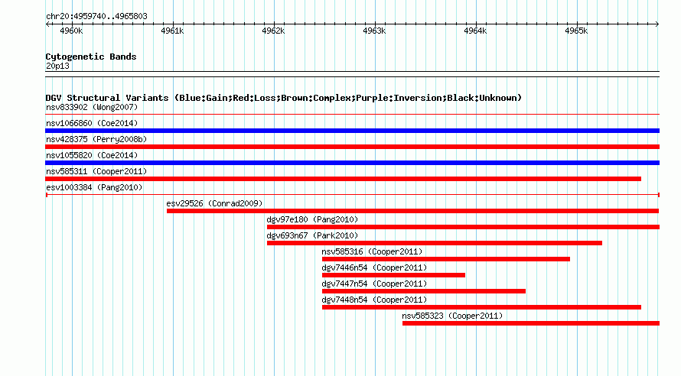Open the dgv97e180 (Pang2010) label
Image resolution: width=681 pixels, height=376 pixels.
click(312, 219)
